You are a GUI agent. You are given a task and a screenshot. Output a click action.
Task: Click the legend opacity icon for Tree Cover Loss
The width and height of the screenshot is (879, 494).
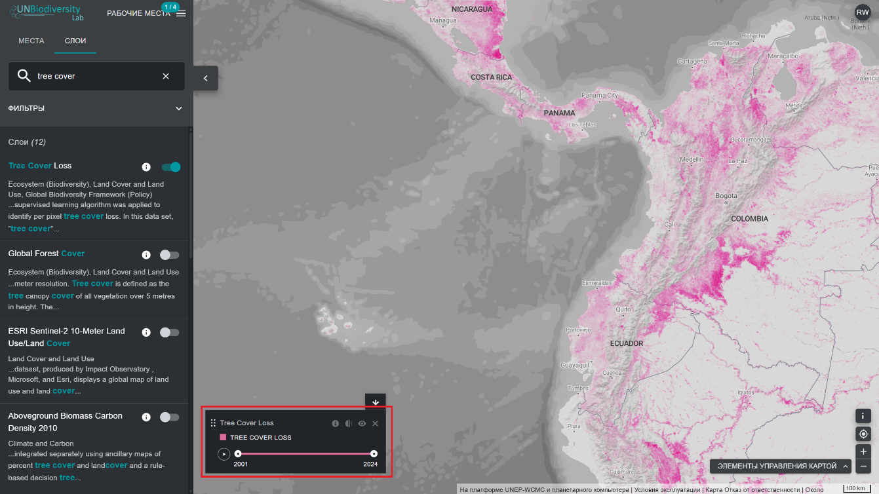click(x=349, y=424)
